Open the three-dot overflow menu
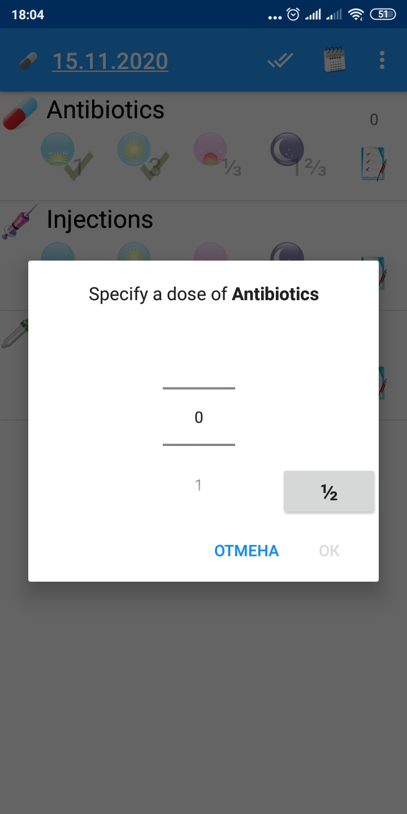 382,60
